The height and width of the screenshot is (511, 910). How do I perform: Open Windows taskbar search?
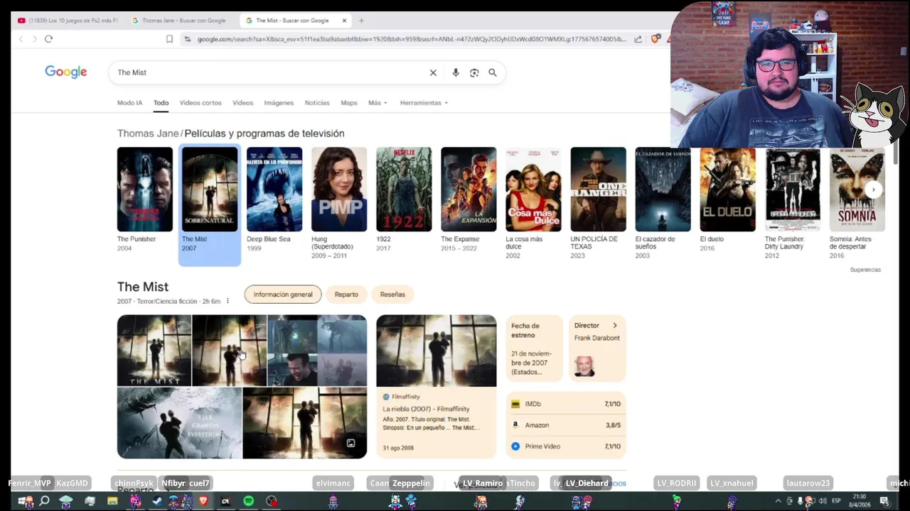tap(44, 501)
